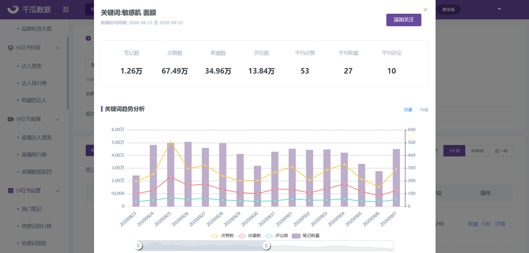Viewport: 529px width, 253px height.
Task: Click the 小红书投放 section icon
Action: coord(10,48)
